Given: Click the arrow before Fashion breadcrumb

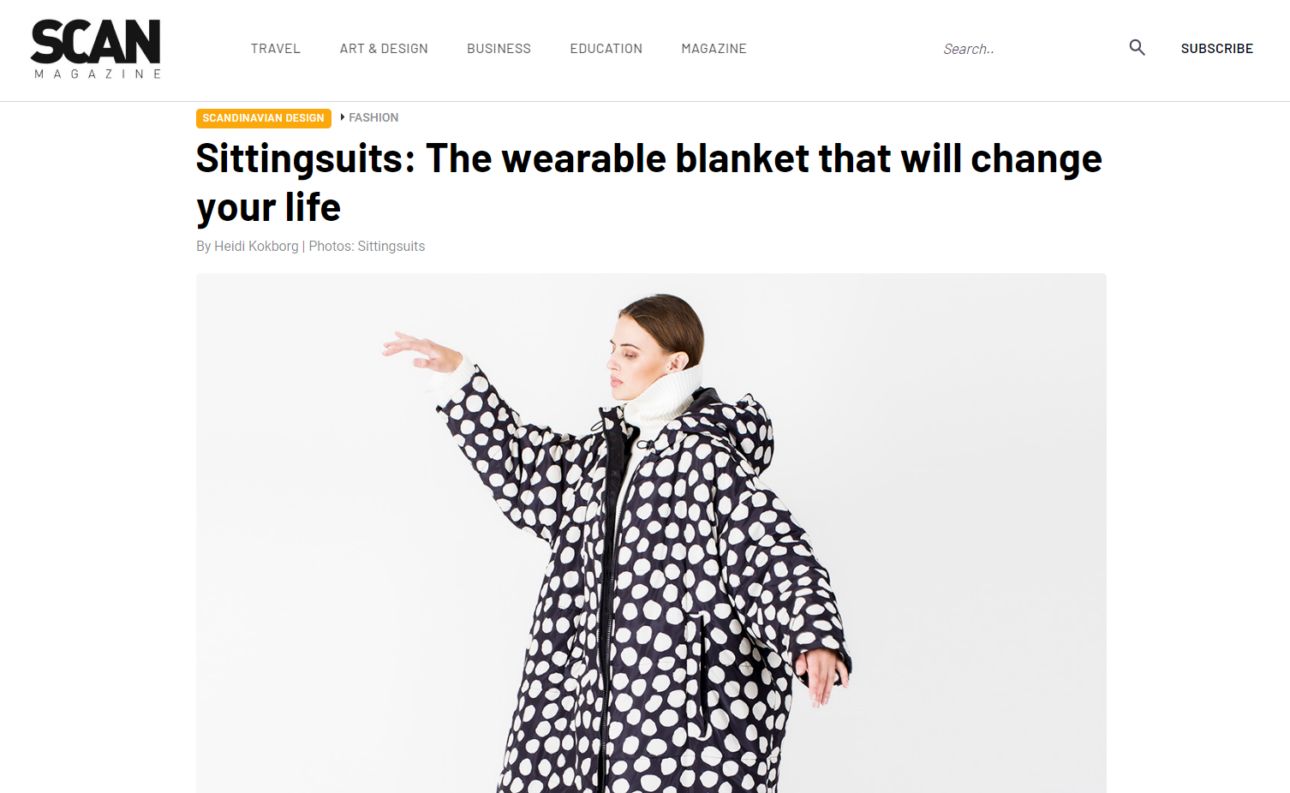Looking at the screenshot, I should (x=343, y=117).
